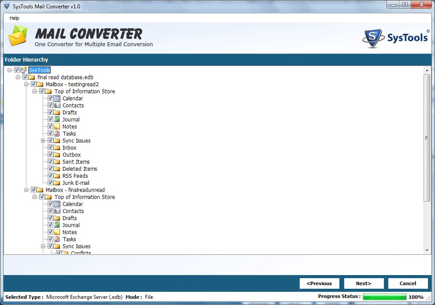Collapse Sync Issues under finalreadunread mailbox

click(x=43, y=246)
